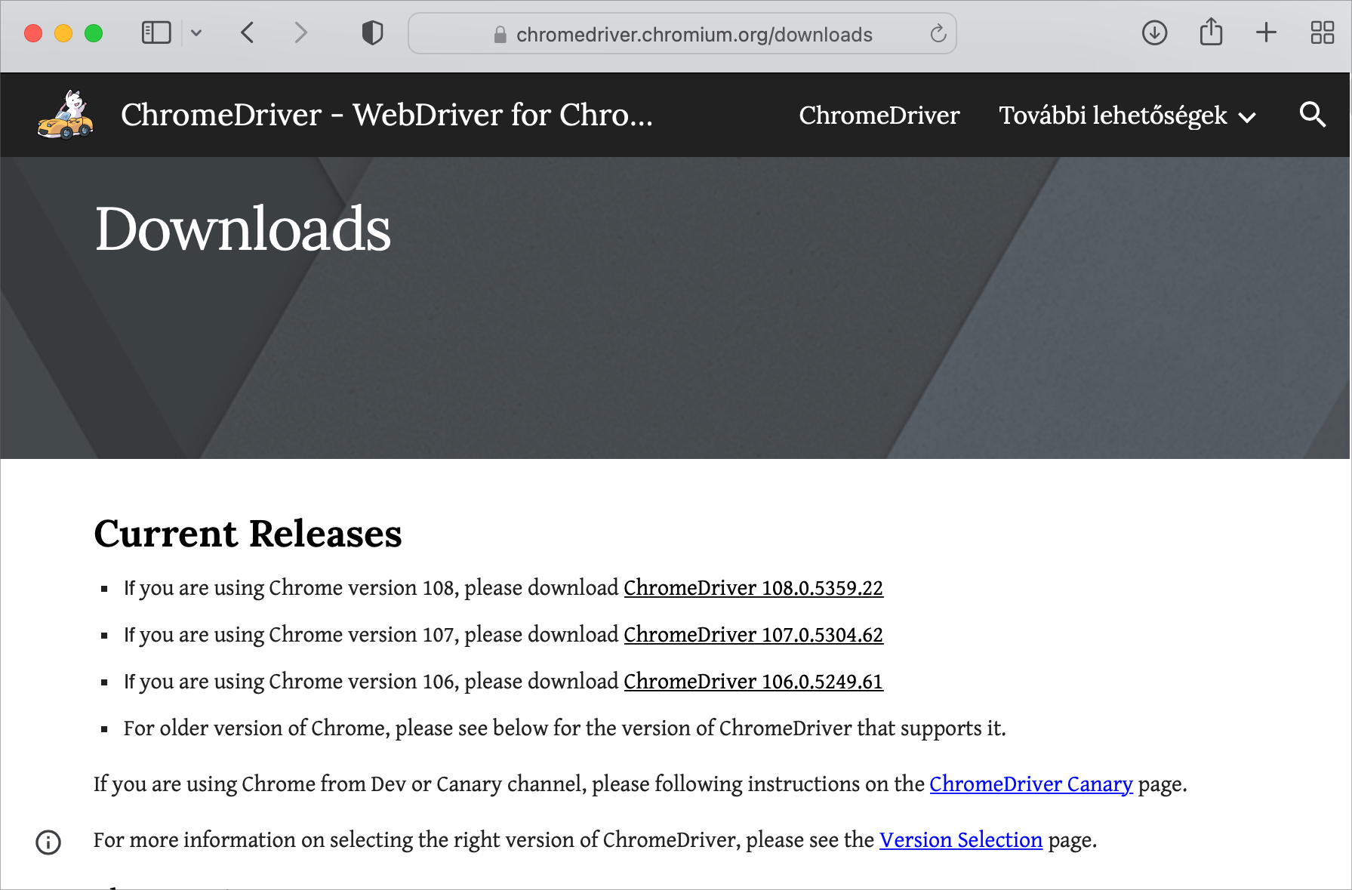
Task: Open the ChromeDriver site title link
Action: click(x=387, y=115)
